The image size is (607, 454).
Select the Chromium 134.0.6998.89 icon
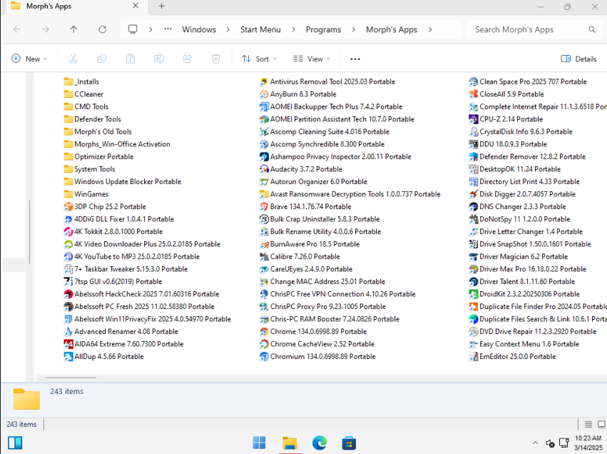point(264,356)
